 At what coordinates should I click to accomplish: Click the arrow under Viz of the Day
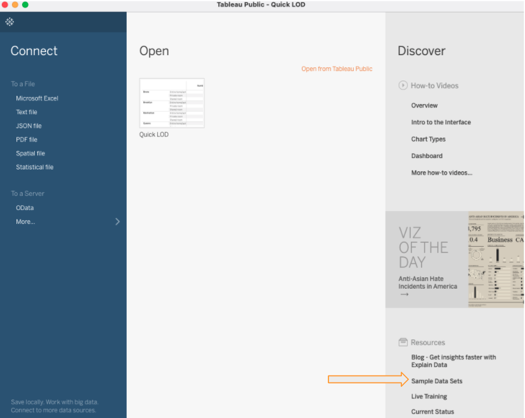pos(405,294)
